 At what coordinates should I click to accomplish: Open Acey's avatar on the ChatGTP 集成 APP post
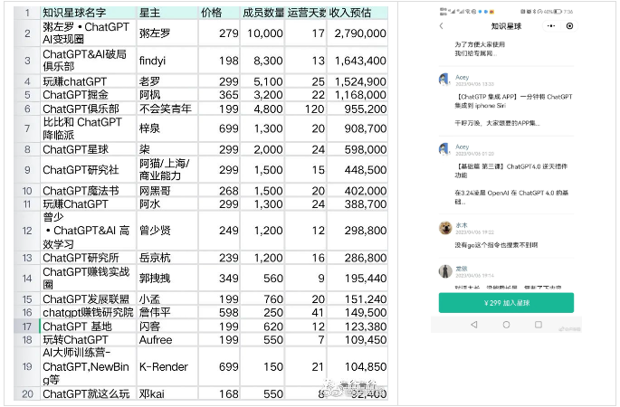pos(444,79)
